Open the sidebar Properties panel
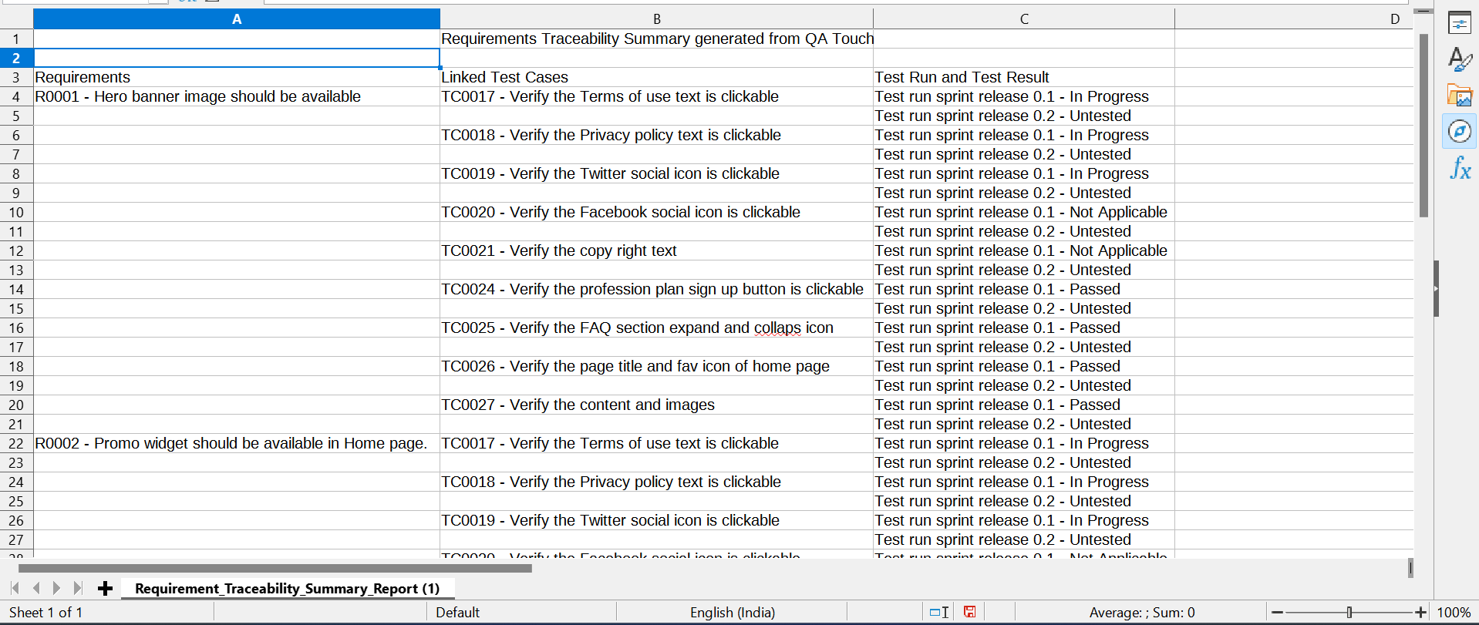This screenshot has width=1479, height=625. point(1459,23)
